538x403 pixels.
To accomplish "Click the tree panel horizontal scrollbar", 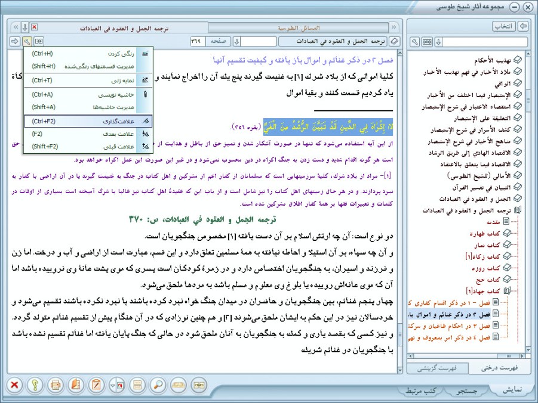I will 466,356.
